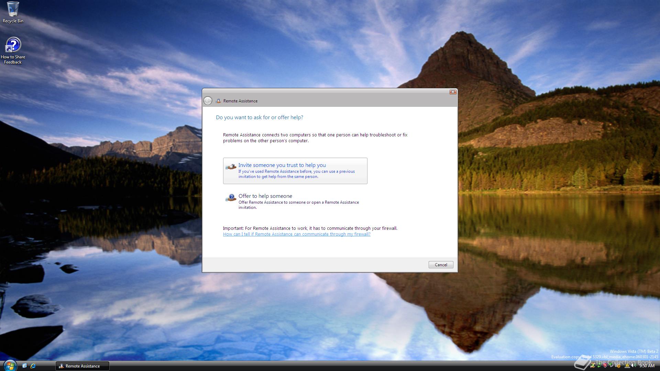
Task: Click the yellow warning triangle tray icon
Action: point(627,365)
